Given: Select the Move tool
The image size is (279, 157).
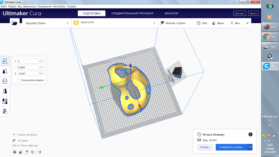Looking at the screenshot, I should (5, 61).
